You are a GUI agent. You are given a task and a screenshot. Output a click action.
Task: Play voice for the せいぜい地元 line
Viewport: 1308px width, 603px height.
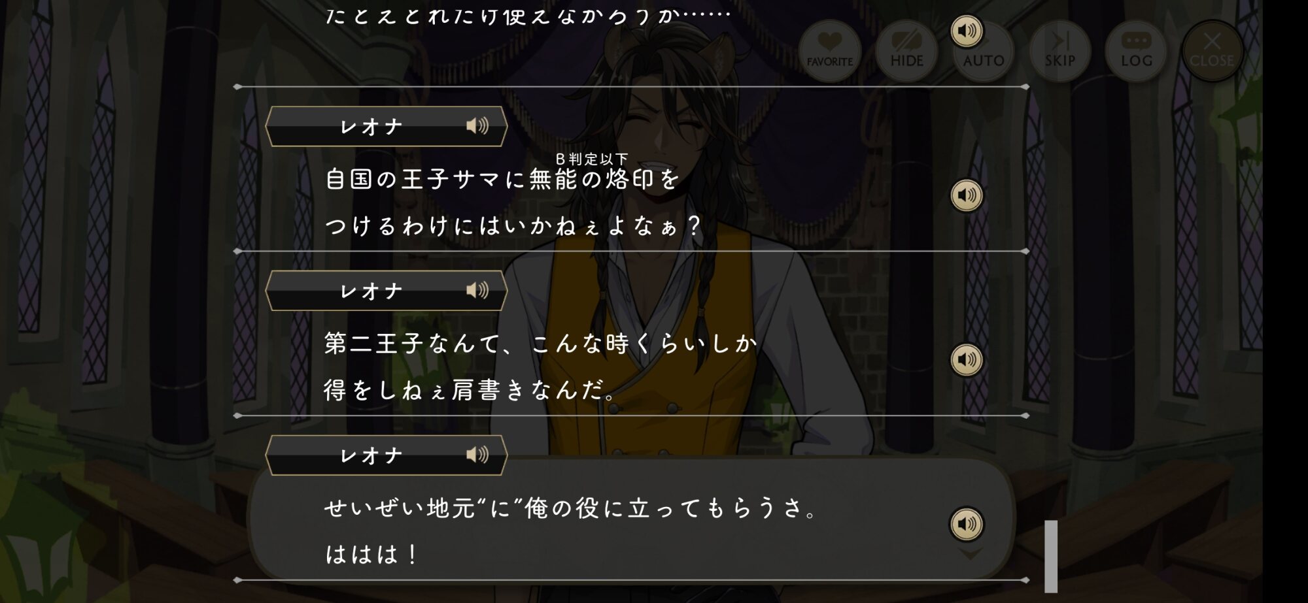[967, 524]
